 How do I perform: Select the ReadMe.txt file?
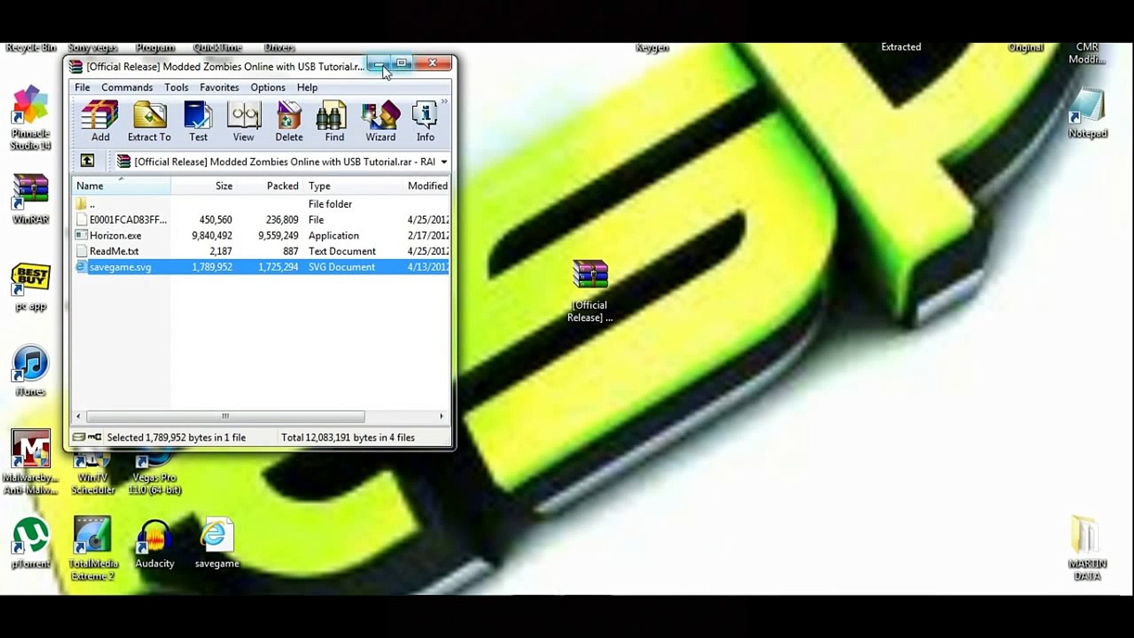(x=114, y=252)
